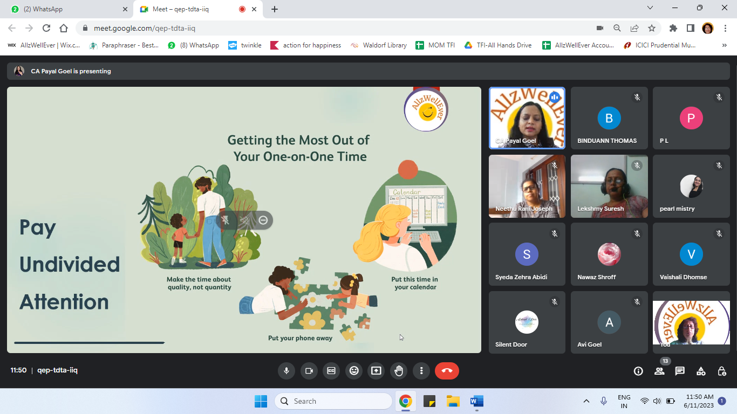Show hidden system tray icons chevron

(586, 401)
